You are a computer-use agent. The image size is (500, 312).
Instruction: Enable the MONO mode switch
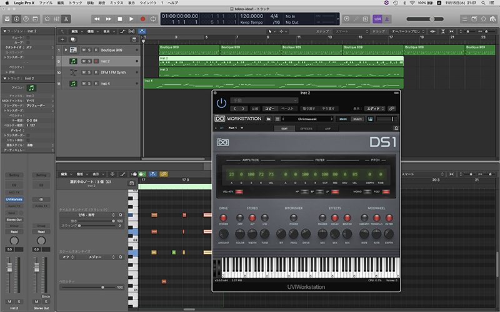[x=367, y=192]
